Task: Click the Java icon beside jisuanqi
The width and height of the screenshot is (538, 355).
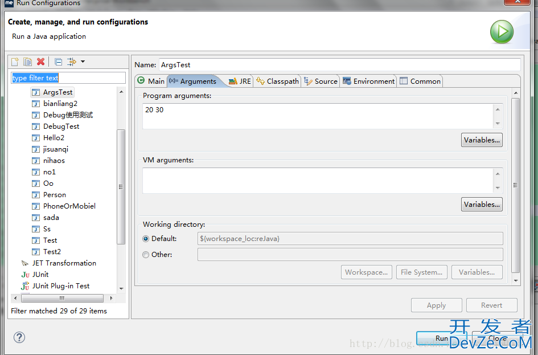Action: (36, 149)
